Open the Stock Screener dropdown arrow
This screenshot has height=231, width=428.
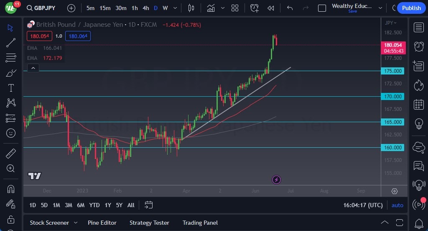(x=76, y=223)
